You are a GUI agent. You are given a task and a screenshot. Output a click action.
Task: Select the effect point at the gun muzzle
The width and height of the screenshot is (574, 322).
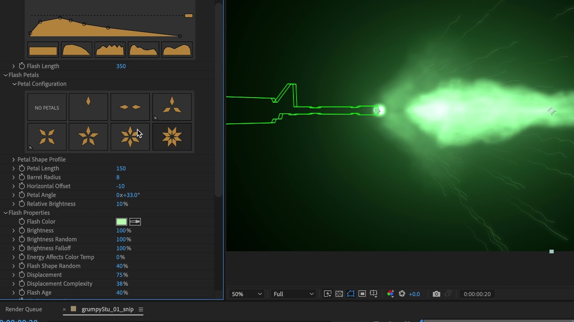coord(378,110)
